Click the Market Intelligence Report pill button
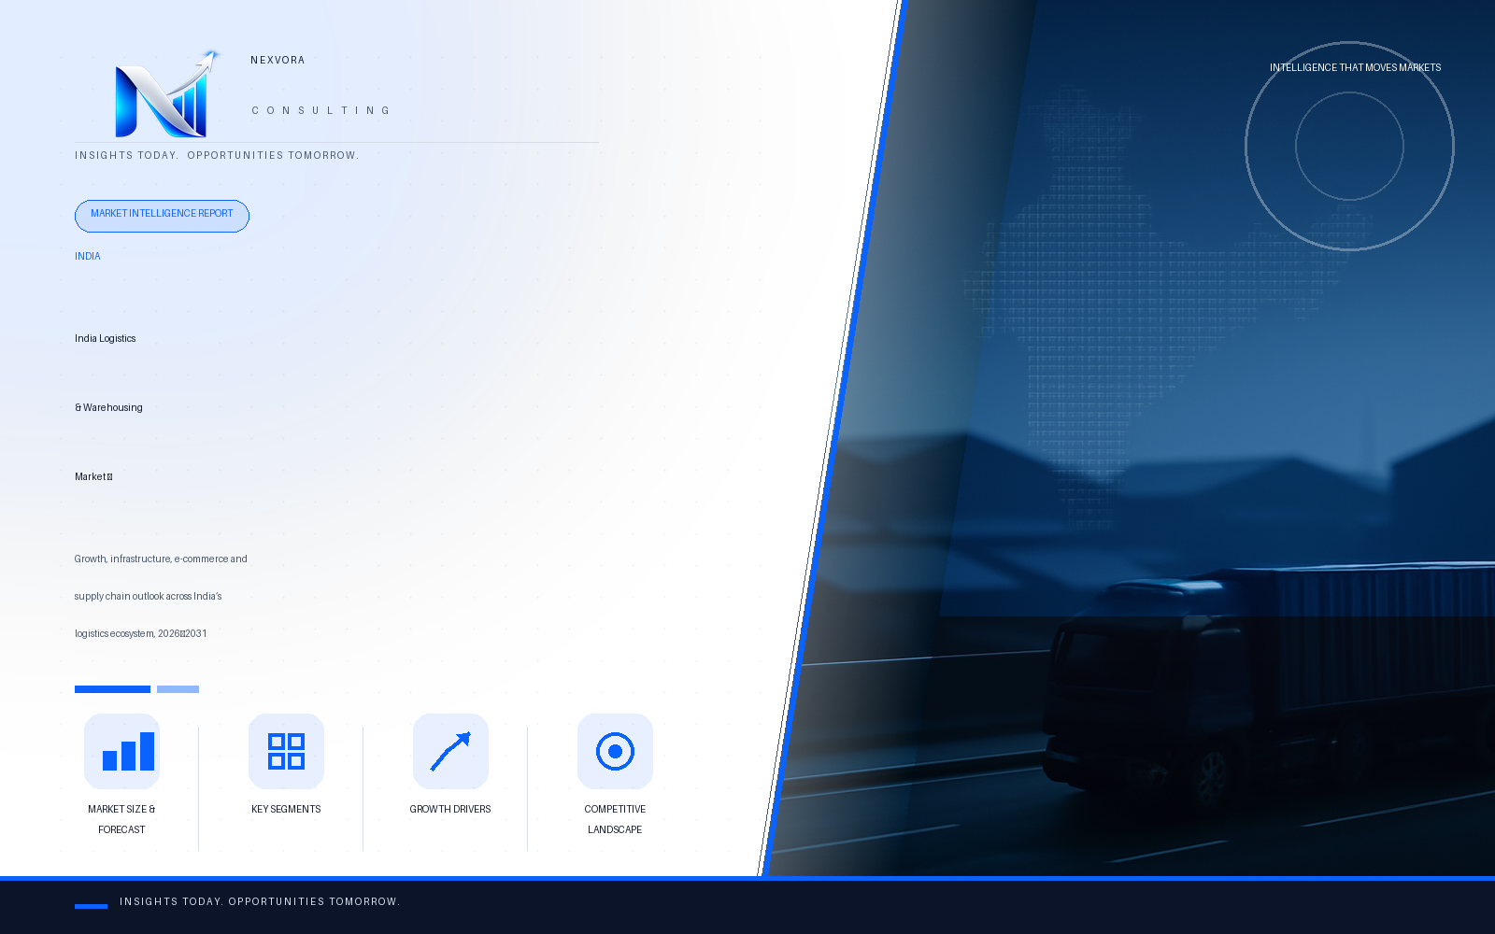1495x934 pixels. [162, 216]
